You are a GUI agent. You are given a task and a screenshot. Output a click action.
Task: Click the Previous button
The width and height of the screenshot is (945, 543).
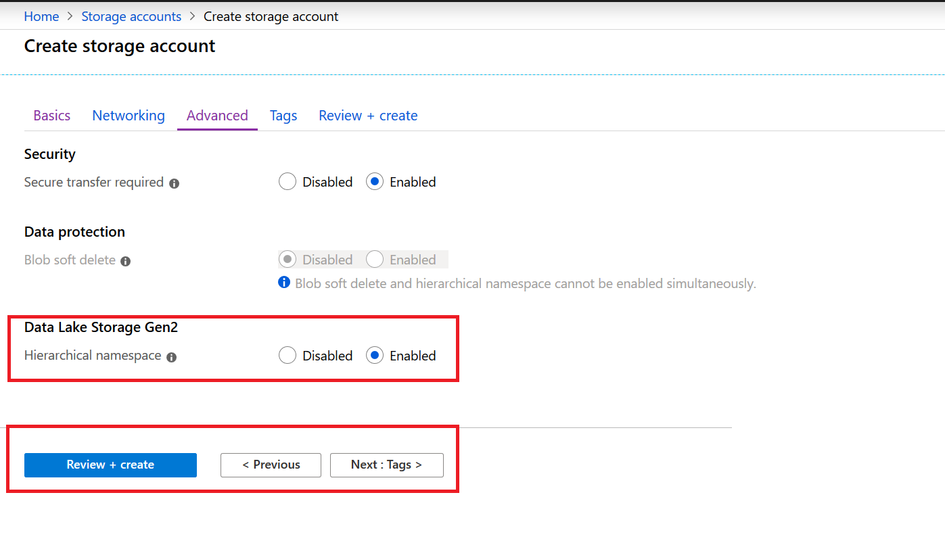(x=271, y=465)
